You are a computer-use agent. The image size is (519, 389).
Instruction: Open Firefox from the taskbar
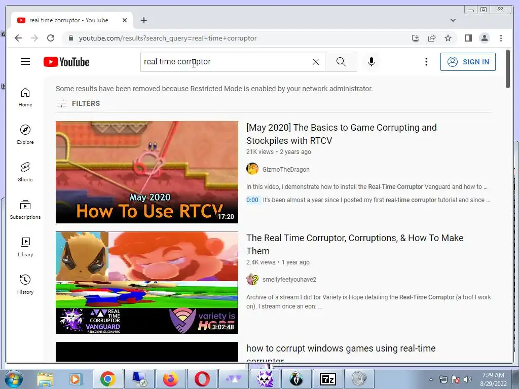click(x=170, y=379)
